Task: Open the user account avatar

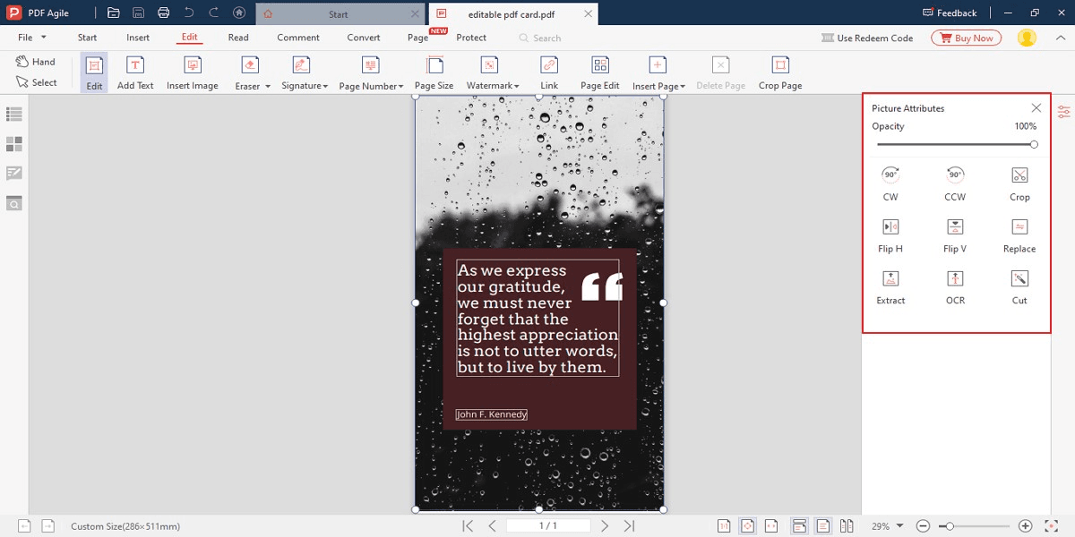Action: pos(1027,38)
